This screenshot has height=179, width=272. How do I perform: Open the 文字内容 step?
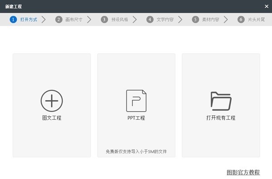(x=165, y=19)
